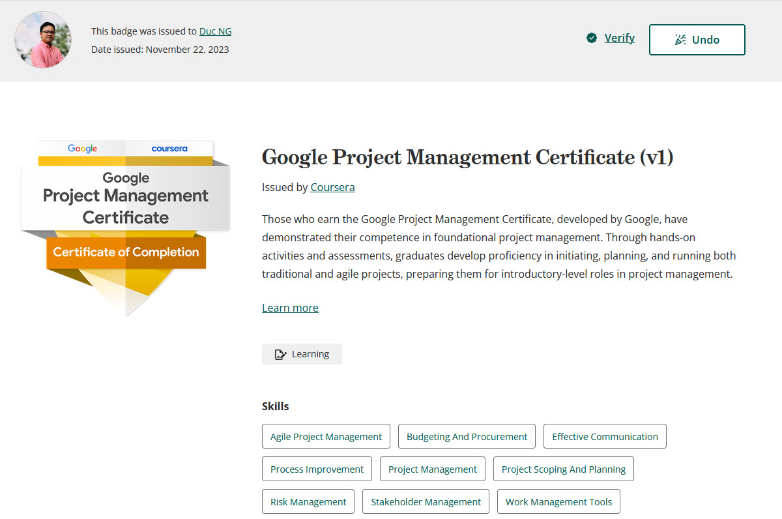The width and height of the screenshot is (782, 519).
Task: Select the Effective Communication skill tag
Action: (605, 437)
